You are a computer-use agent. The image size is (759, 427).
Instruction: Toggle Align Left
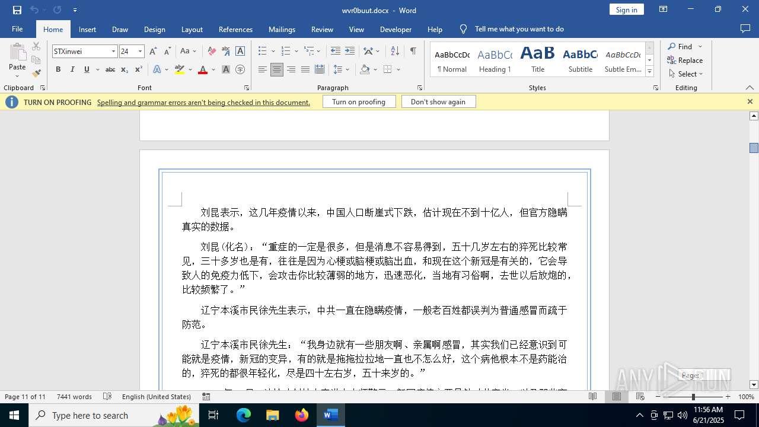(x=263, y=69)
